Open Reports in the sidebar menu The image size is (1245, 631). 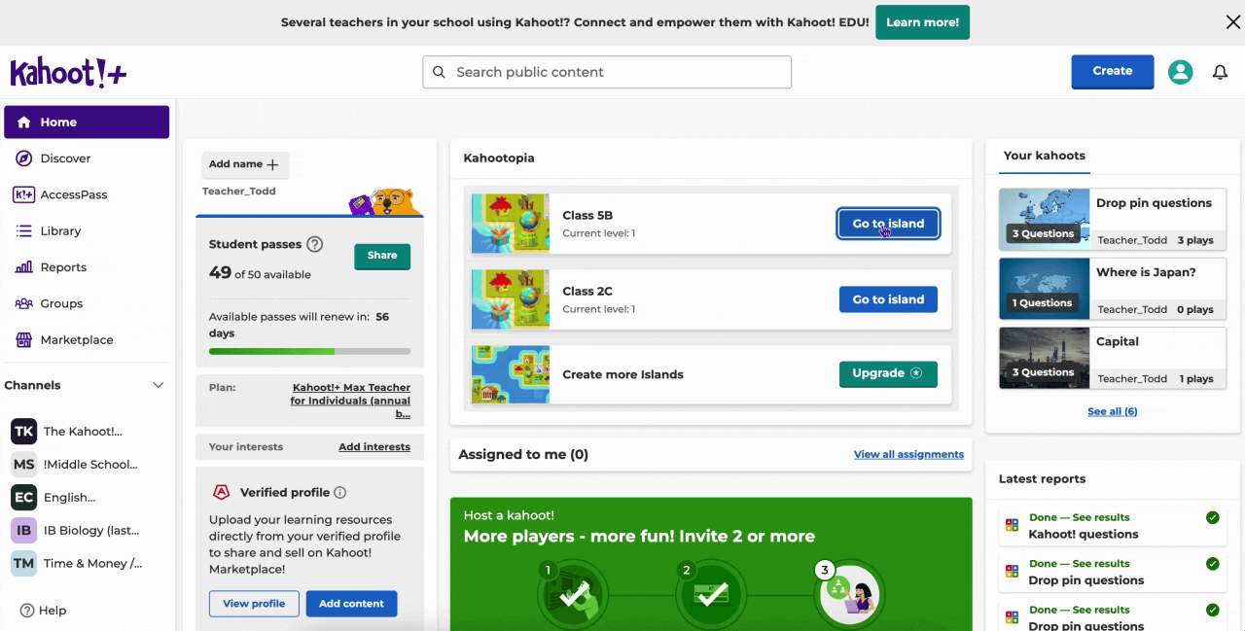(x=63, y=267)
